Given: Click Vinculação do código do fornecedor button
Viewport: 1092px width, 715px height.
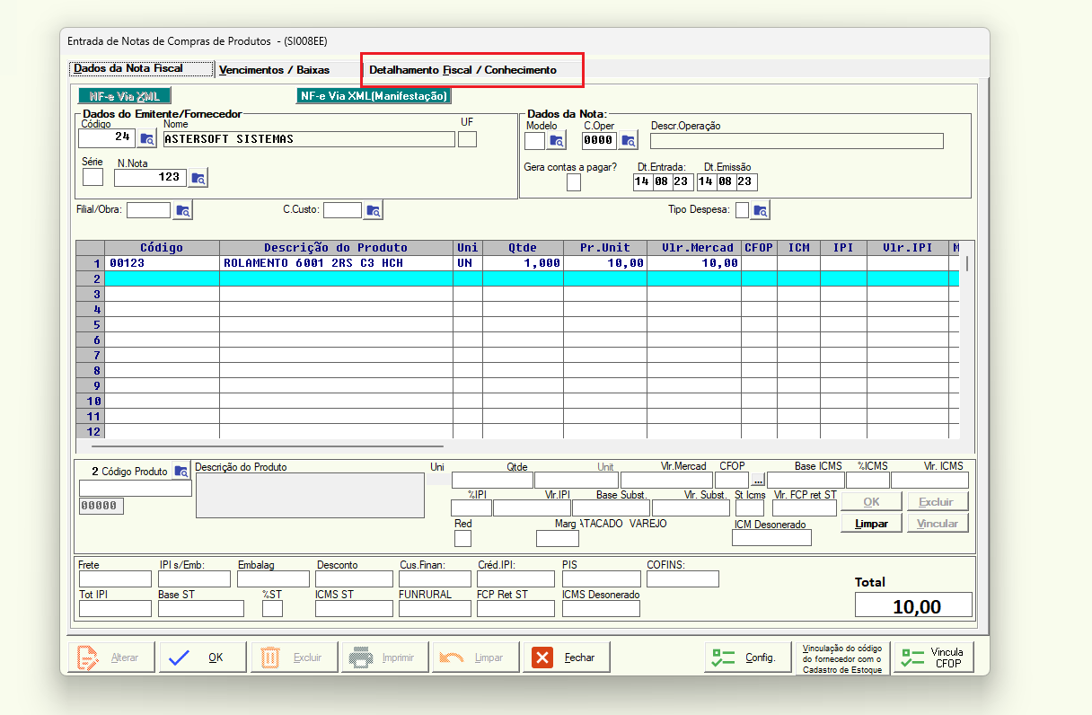Looking at the screenshot, I should click(x=841, y=658).
